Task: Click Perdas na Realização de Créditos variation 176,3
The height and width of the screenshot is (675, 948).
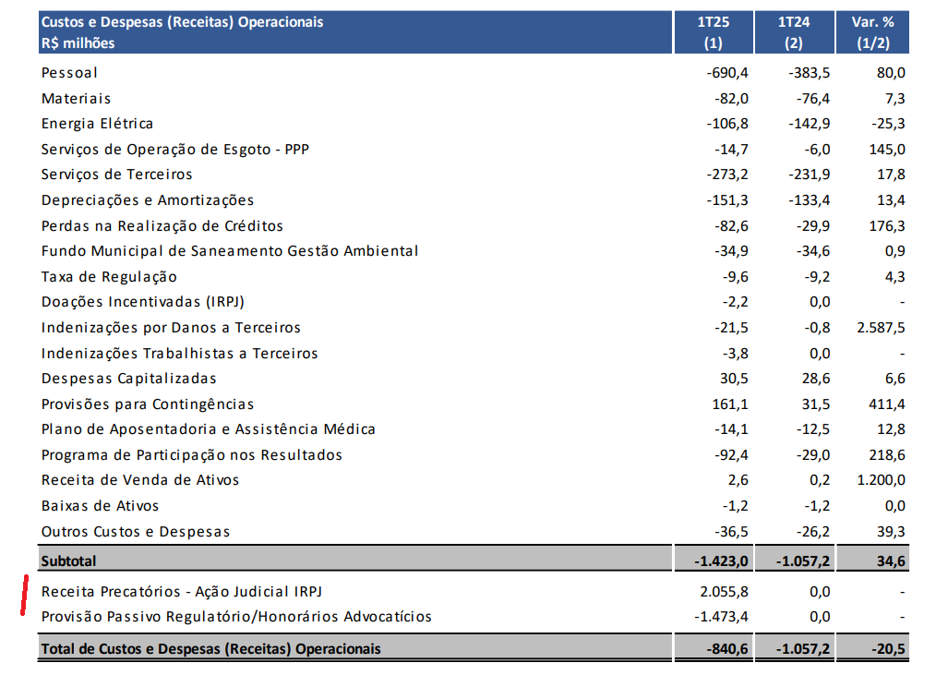Action: 887,225
